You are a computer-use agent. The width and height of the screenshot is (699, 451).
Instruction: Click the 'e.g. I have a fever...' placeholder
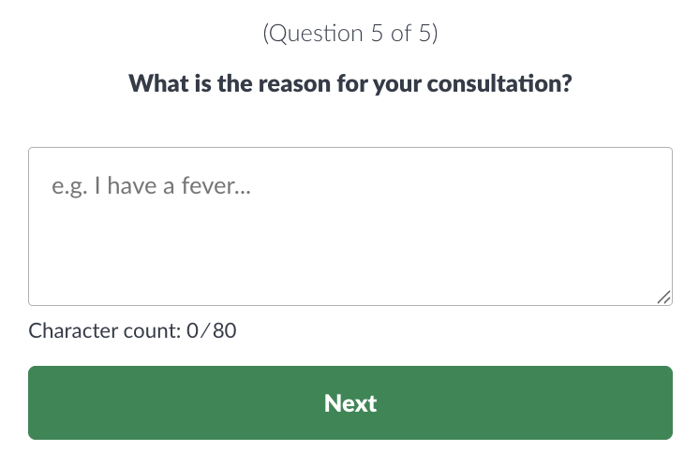[153, 186]
